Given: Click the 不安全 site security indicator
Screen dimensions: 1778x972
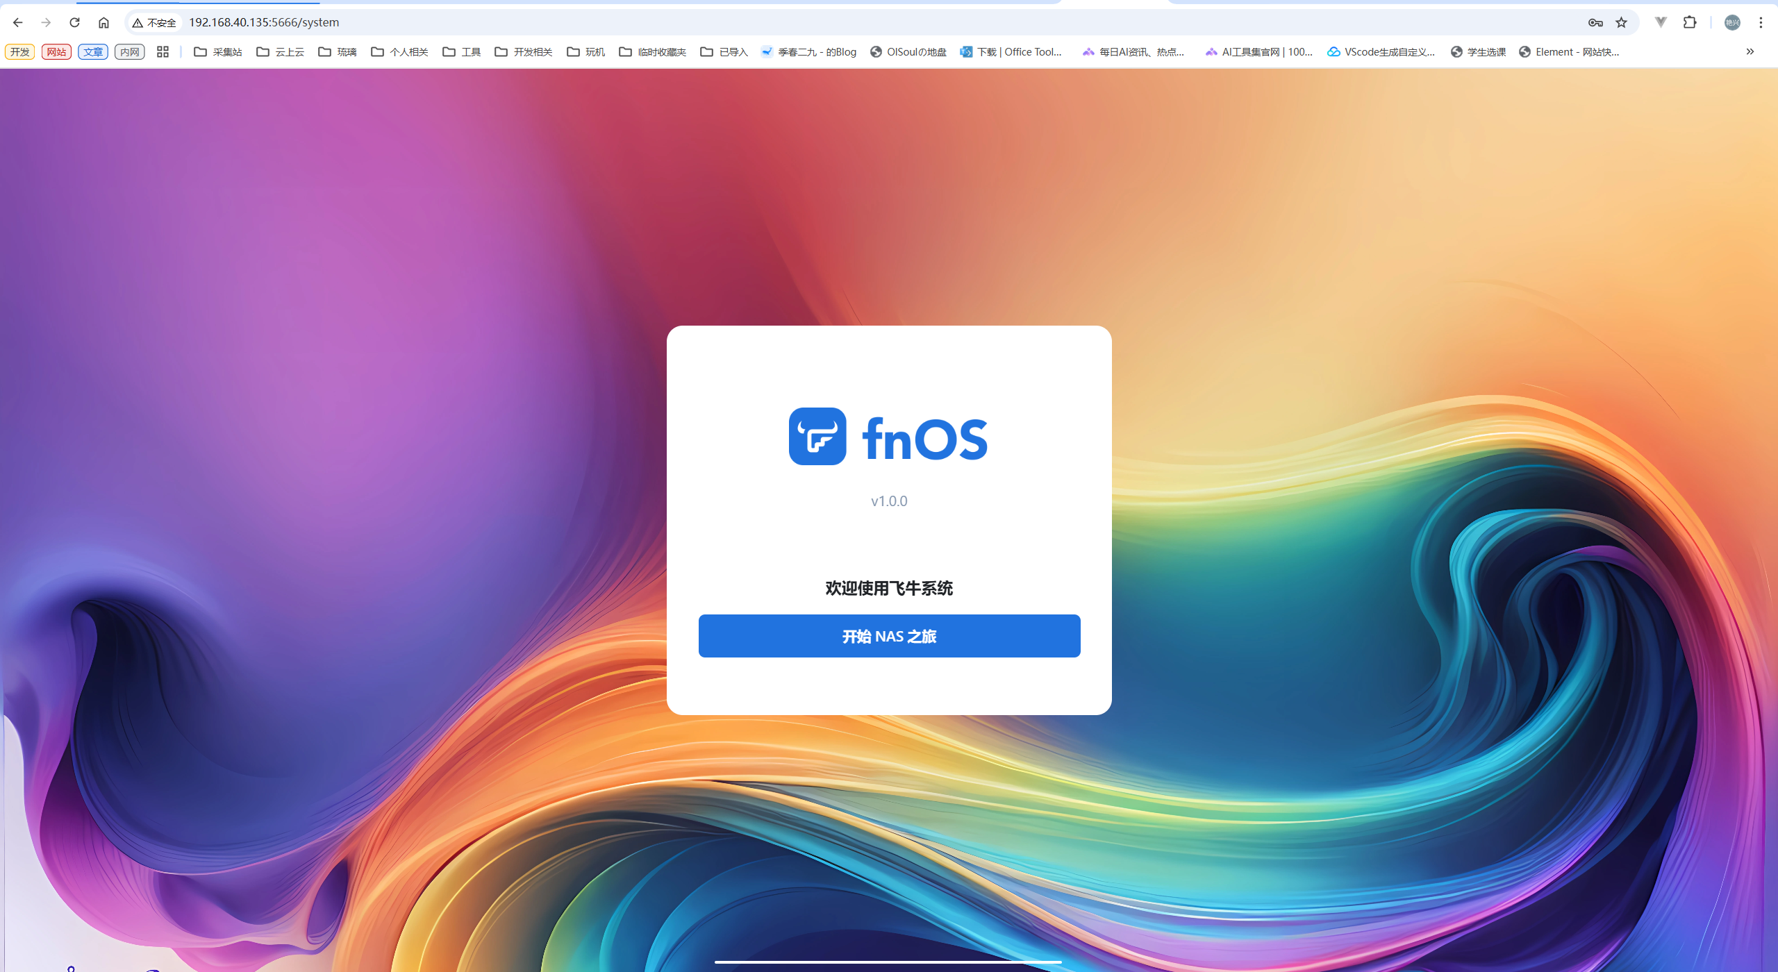Looking at the screenshot, I should tap(154, 22).
